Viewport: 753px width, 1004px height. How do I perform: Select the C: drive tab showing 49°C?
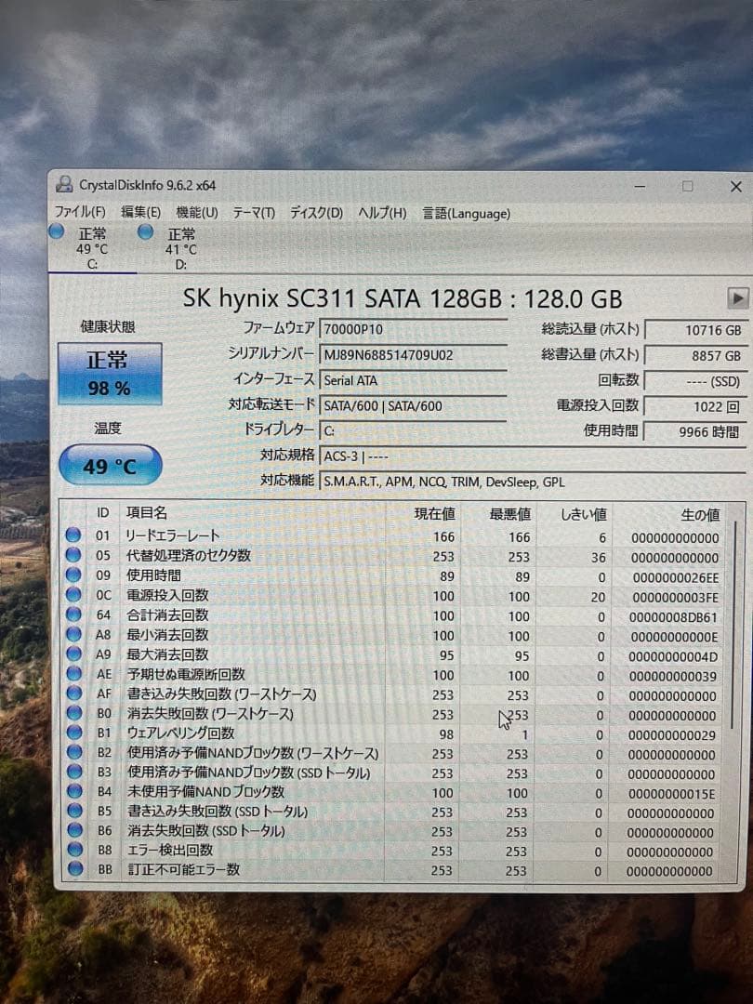click(90, 245)
